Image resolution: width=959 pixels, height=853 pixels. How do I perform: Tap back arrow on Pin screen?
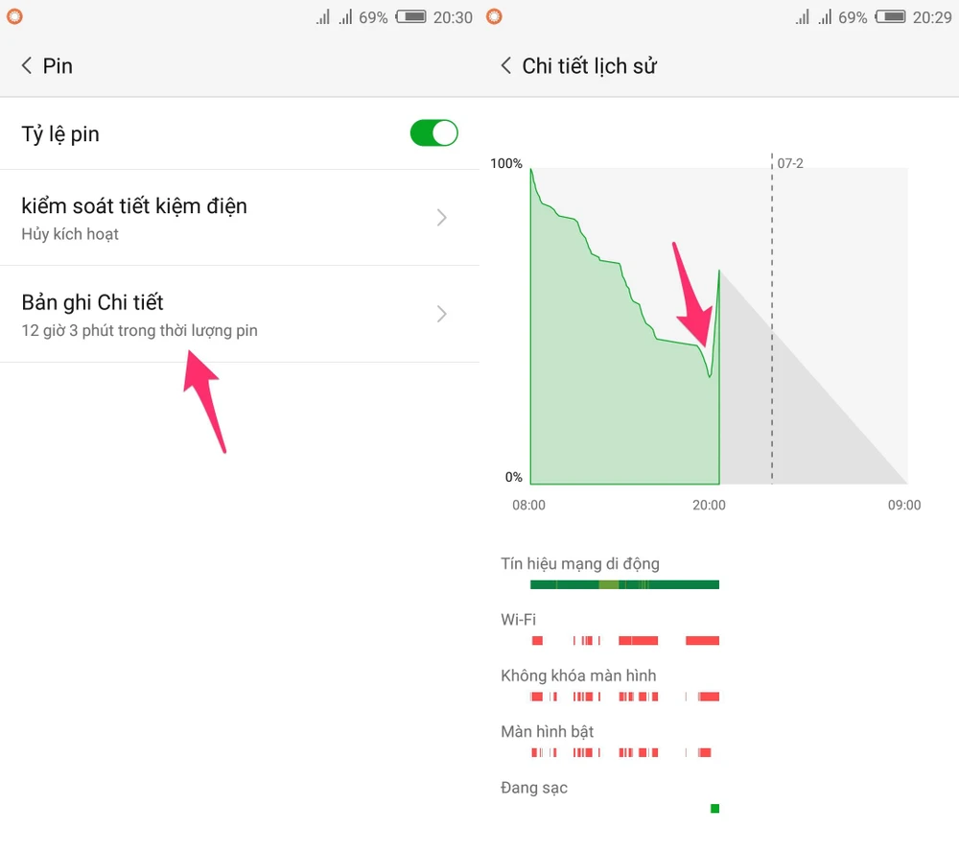[26, 66]
